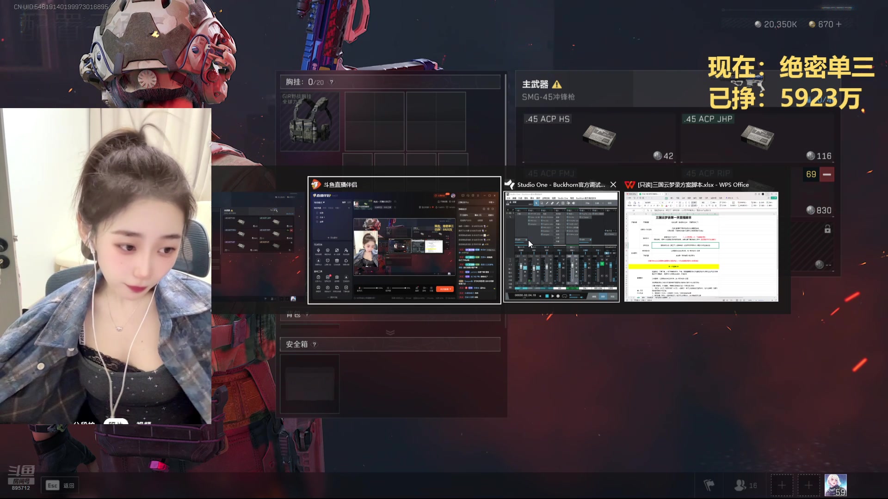Screen dimensions: 888x499
Task: Click the warning icon next to 主武器
Action: coord(557,85)
